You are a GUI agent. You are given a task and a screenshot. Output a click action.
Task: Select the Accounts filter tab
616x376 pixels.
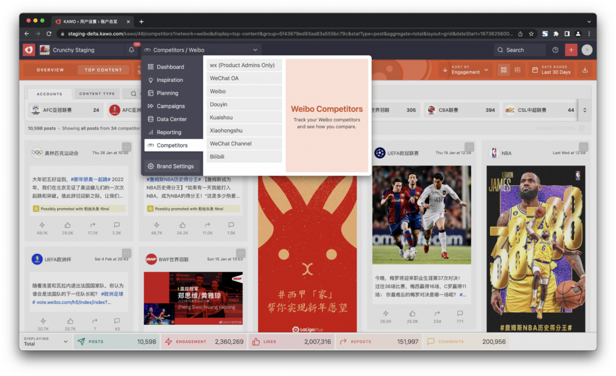49,94
